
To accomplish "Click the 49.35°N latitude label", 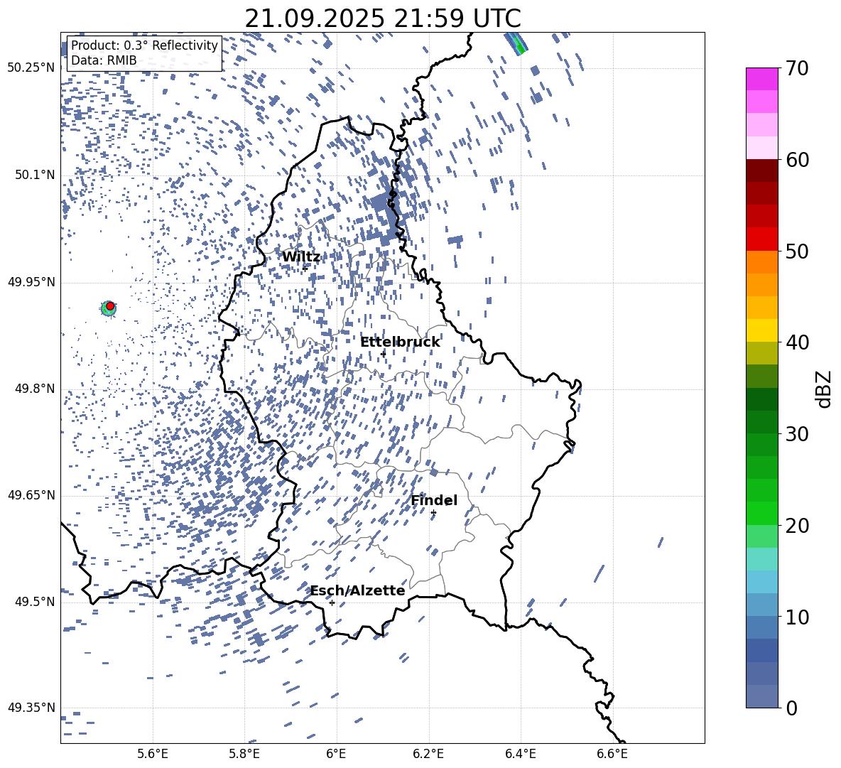I will (x=31, y=708).
